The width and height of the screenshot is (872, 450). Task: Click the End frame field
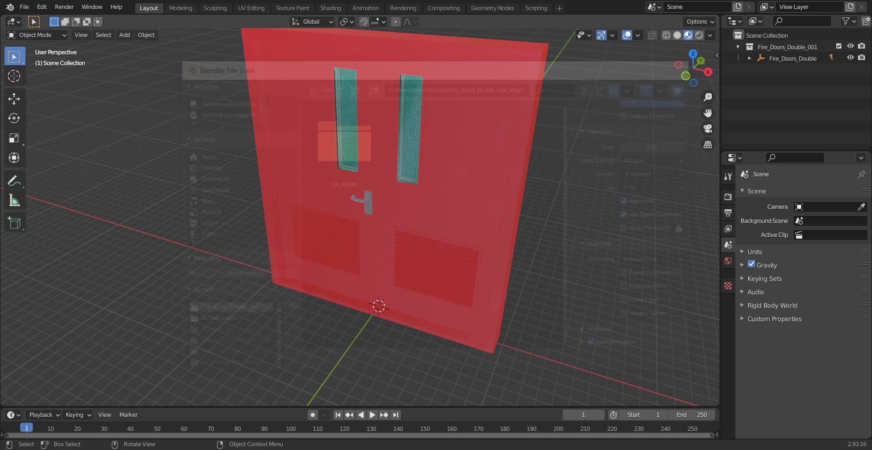tap(692, 415)
